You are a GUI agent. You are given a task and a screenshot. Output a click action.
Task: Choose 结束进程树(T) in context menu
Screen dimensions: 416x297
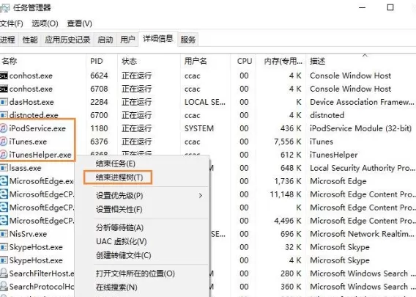[119, 177]
